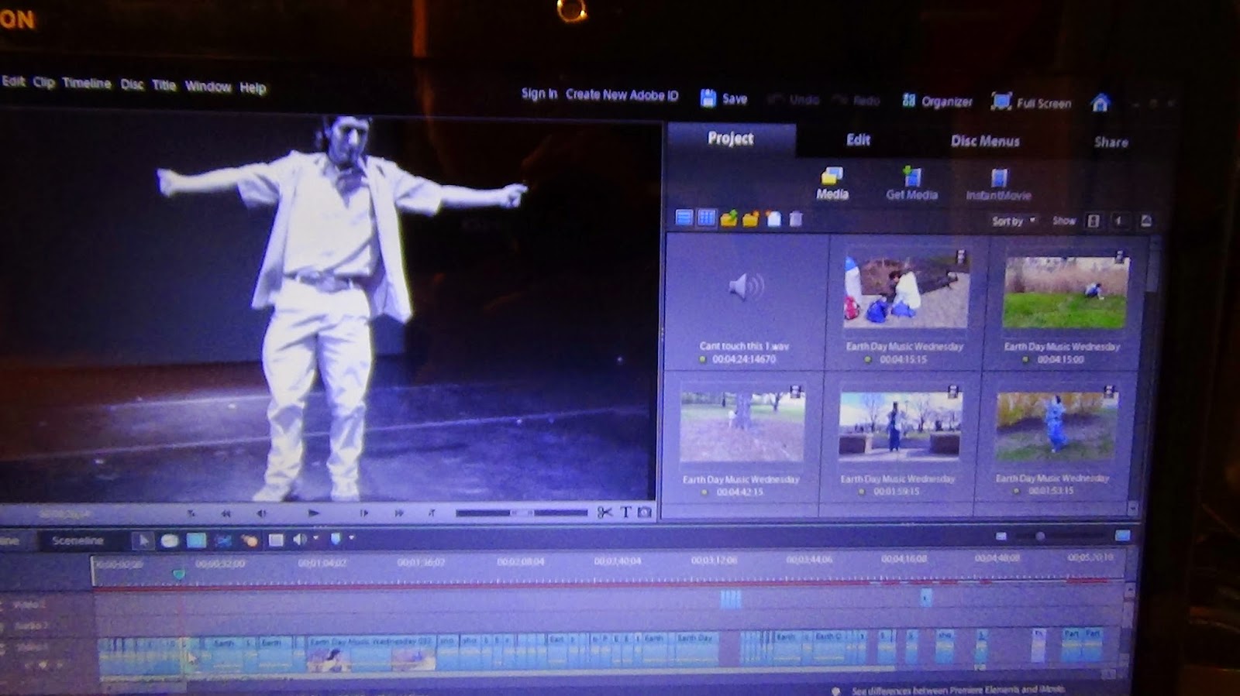
Task: Adjust the monitor shuttle slider
Action: 522,513
